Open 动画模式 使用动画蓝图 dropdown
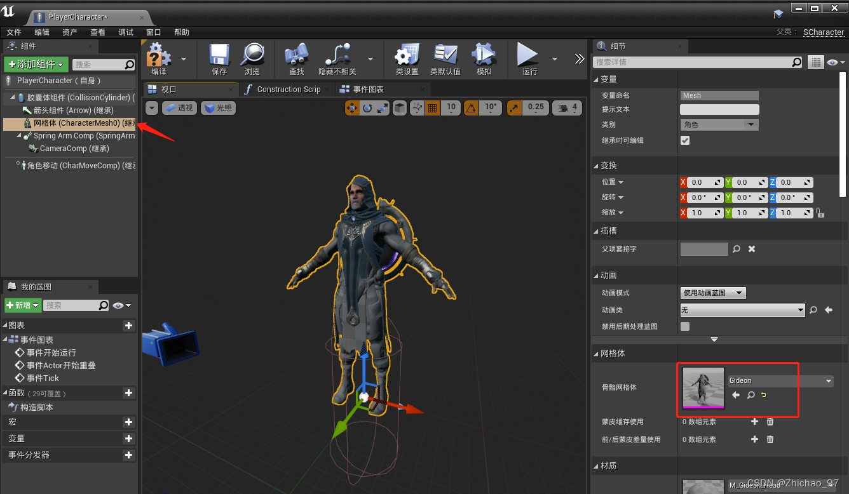Image resolution: width=849 pixels, height=494 pixels. (713, 293)
